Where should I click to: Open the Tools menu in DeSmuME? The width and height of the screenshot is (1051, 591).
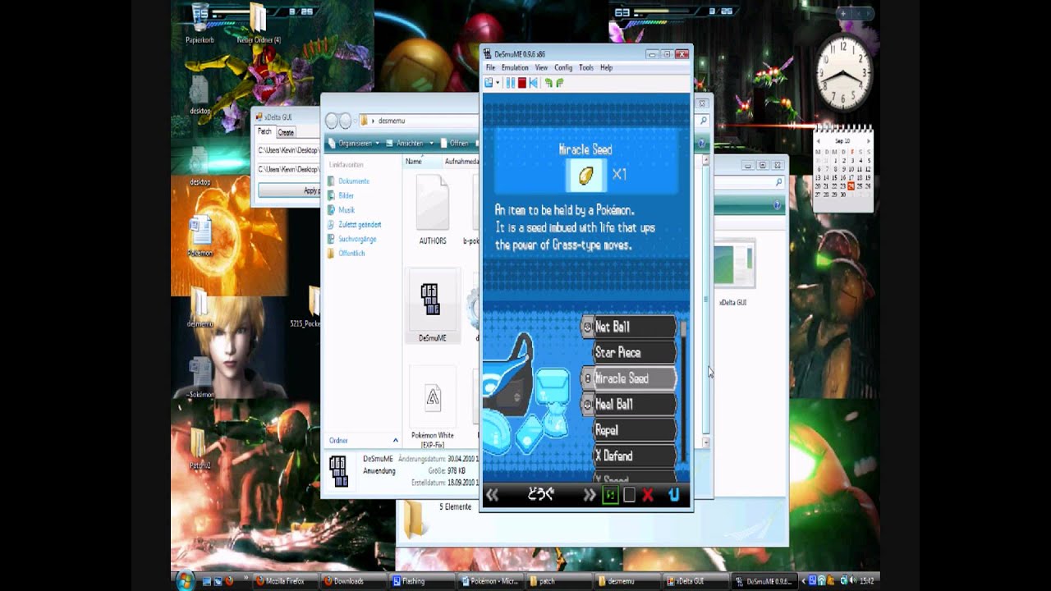point(585,67)
